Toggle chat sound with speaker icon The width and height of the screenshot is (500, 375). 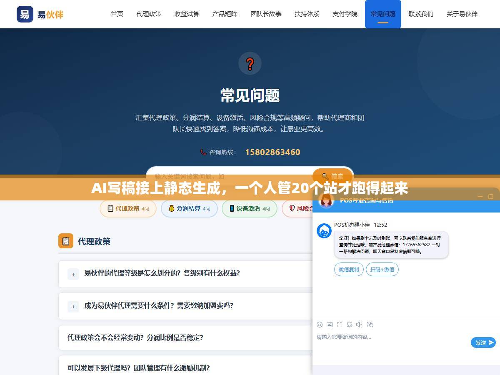[x=360, y=325]
